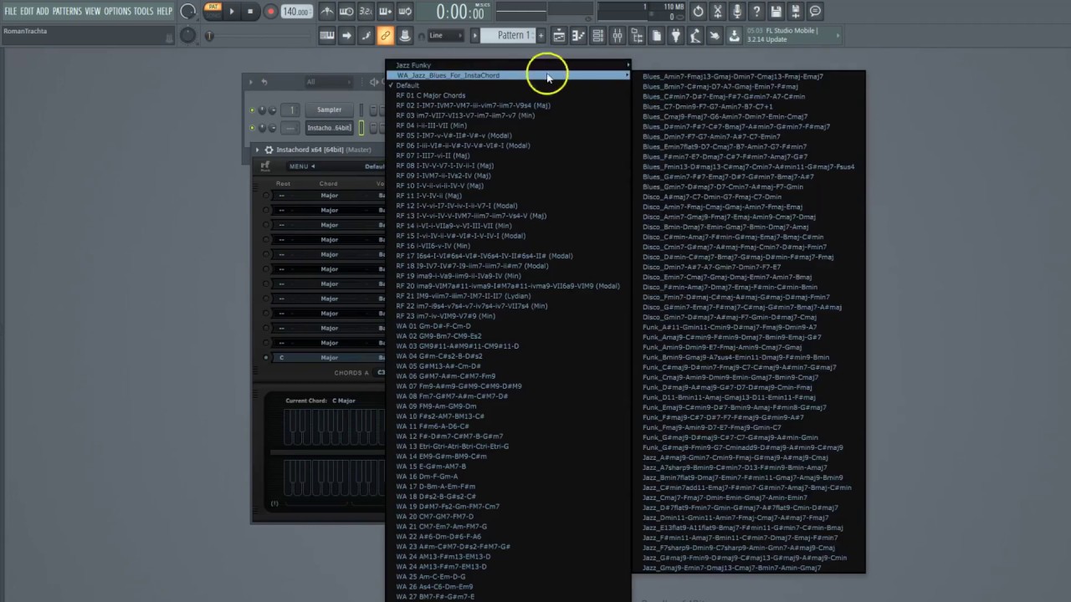Open the mixer view icon
This screenshot has width=1071, height=602.
[x=617, y=36]
